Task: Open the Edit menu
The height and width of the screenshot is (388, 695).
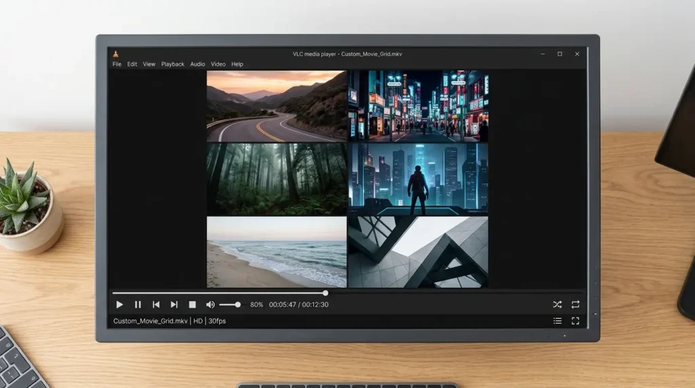Action: [x=132, y=64]
